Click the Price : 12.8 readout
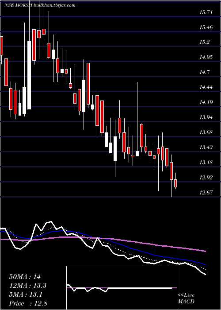Viewport: 221px width, 310px height. (x=28, y=303)
